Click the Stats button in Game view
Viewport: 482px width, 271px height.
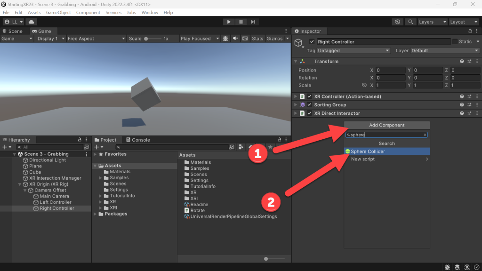pos(257,39)
